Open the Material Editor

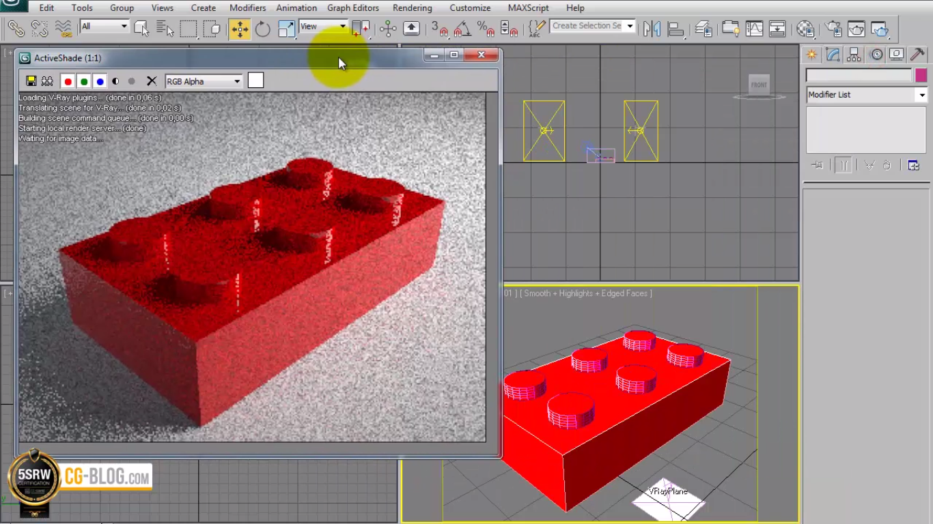coord(805,29)
